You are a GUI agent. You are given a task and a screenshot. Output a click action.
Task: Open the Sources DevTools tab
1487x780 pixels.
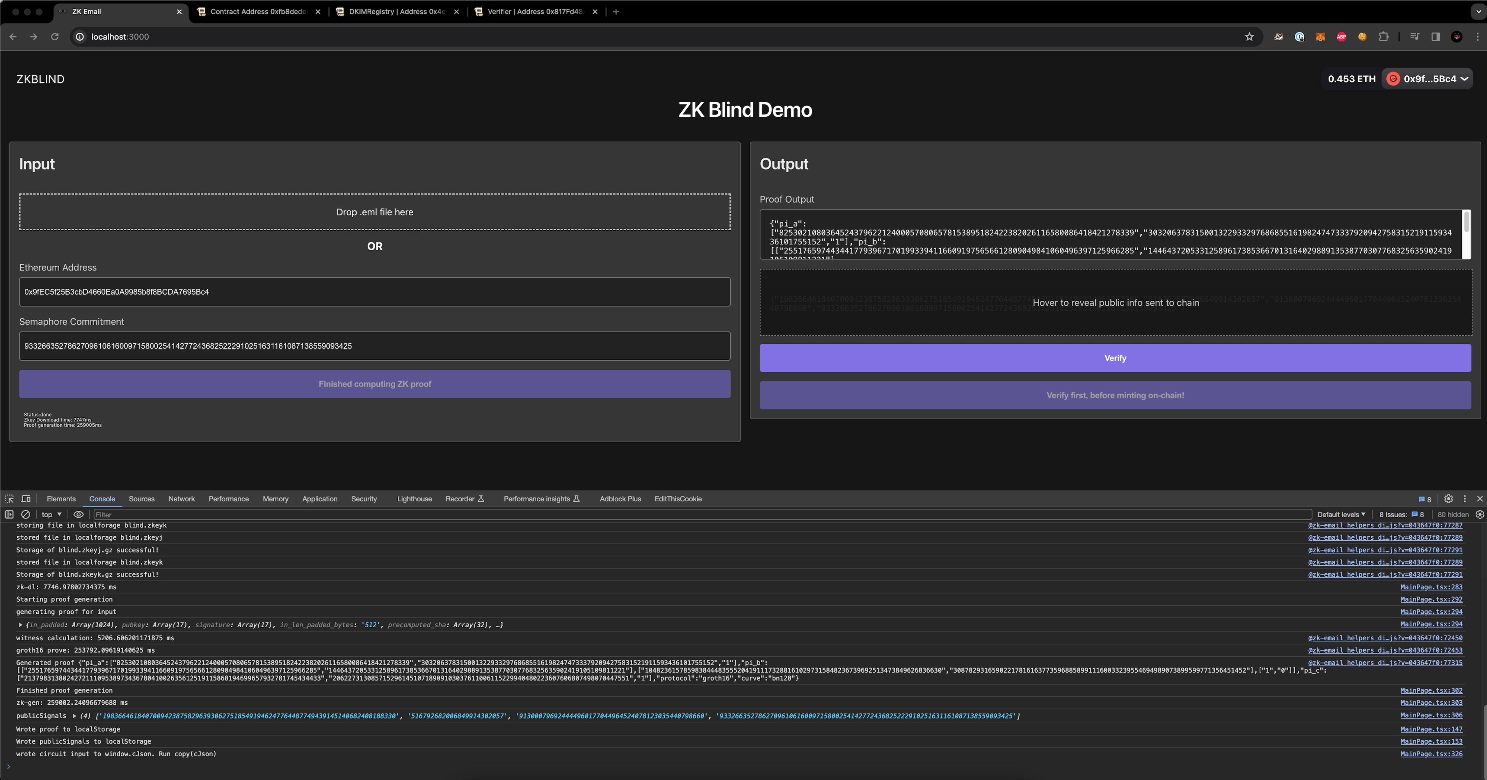point(141,499)
